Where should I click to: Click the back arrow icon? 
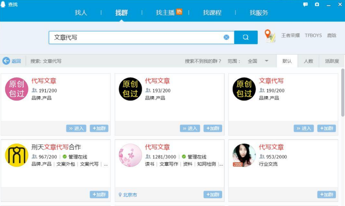pos(6,61)
